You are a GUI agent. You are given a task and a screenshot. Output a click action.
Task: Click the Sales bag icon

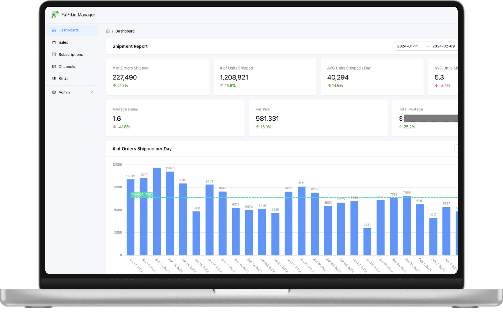point(54,43)
